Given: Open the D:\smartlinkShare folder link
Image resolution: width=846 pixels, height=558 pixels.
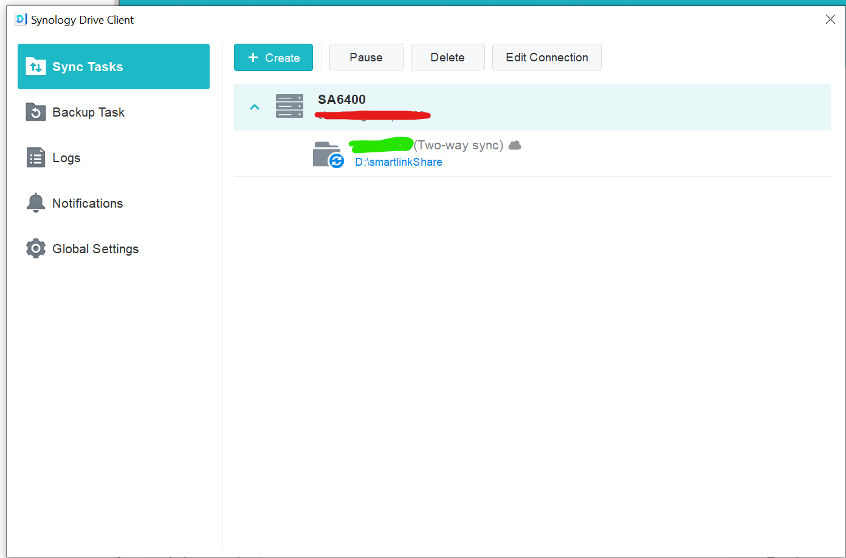Looking at the screenshot, I should [399, 162].
